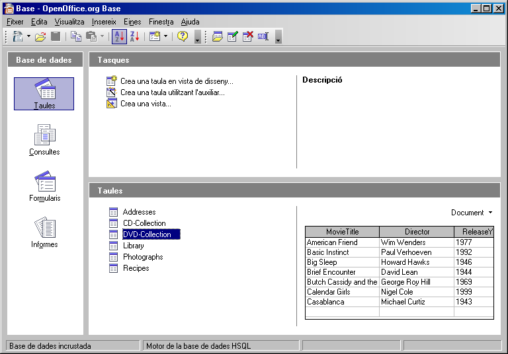Open the Paste options dropdown arrow
The height and width of the screenshot is (354, 508).
click(102, 36)
